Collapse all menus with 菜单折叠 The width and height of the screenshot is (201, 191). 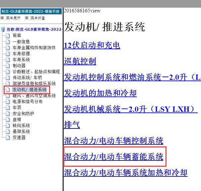(x=38, y=18)
